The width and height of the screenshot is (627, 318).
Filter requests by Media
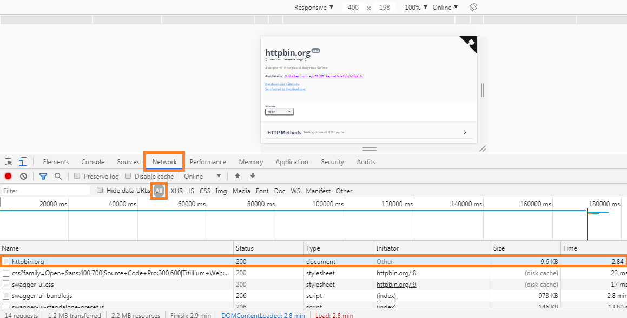[241, 191]
